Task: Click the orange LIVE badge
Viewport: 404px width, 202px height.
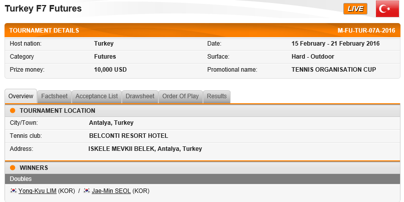Action: [355, 9]
